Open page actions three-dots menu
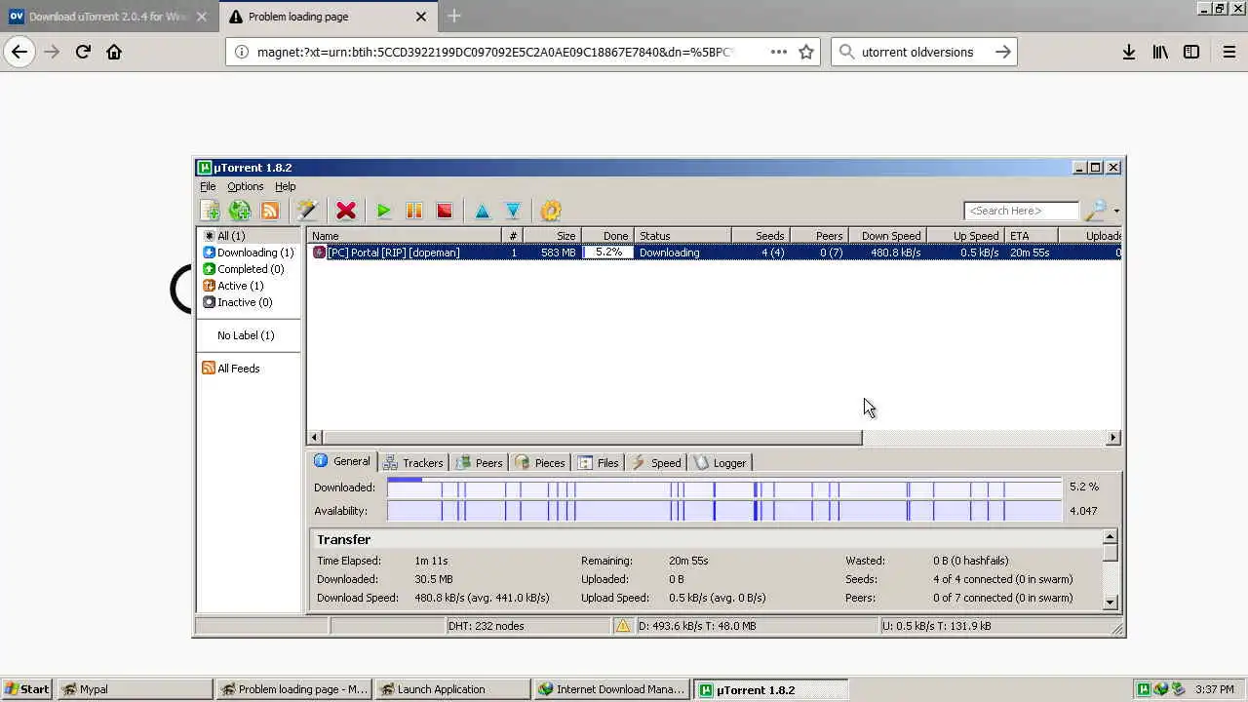The width and height of the screenshot is (1248, 702). [779, 52]
